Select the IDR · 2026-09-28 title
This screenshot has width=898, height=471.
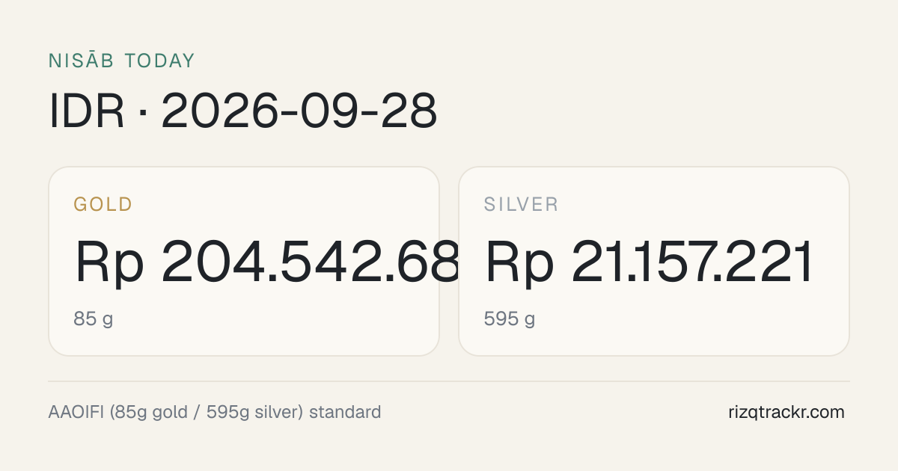coord(242,112)
